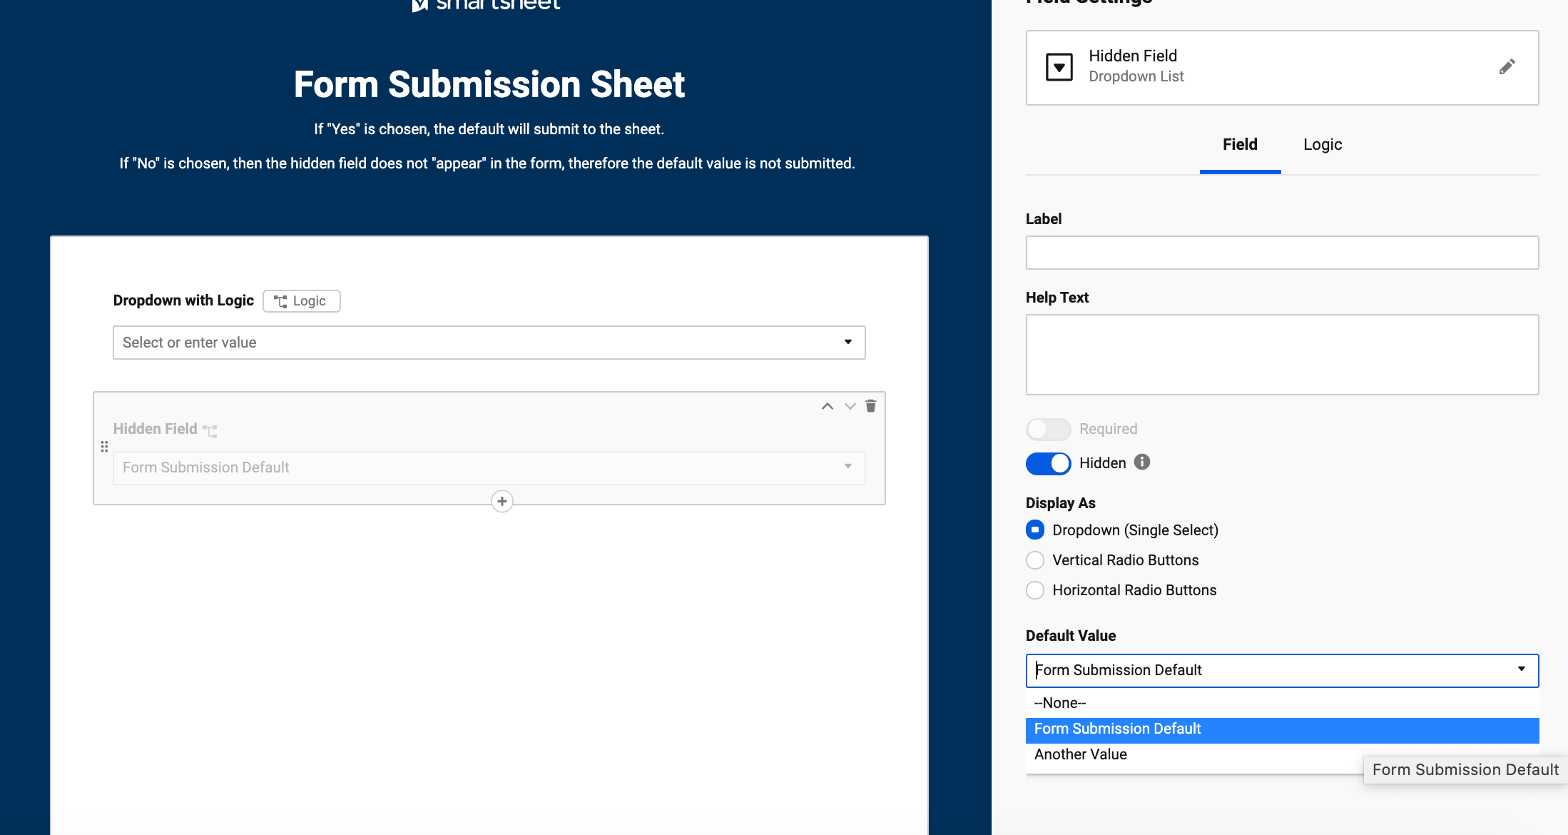1568x835 pixels.
Task: Click the Default Value dropdown arrow
Action: 1521,669
